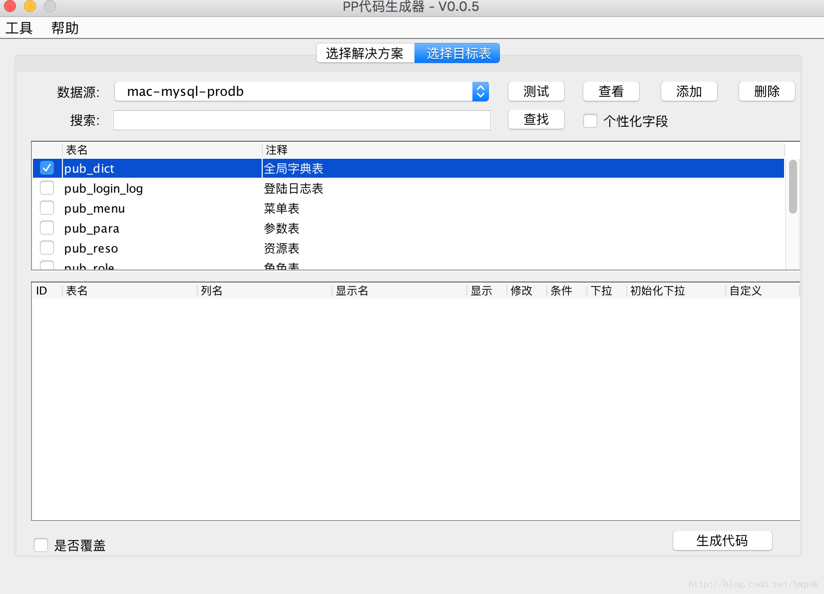Click the 资源表 comment cell
Screen dimensions: 824x594
pyautogui.click(x=282, y=249)
